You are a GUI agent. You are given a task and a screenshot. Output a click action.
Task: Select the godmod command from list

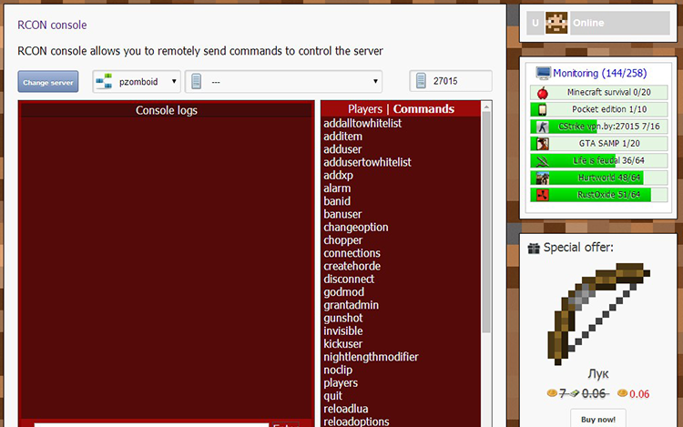pos(343,292)
